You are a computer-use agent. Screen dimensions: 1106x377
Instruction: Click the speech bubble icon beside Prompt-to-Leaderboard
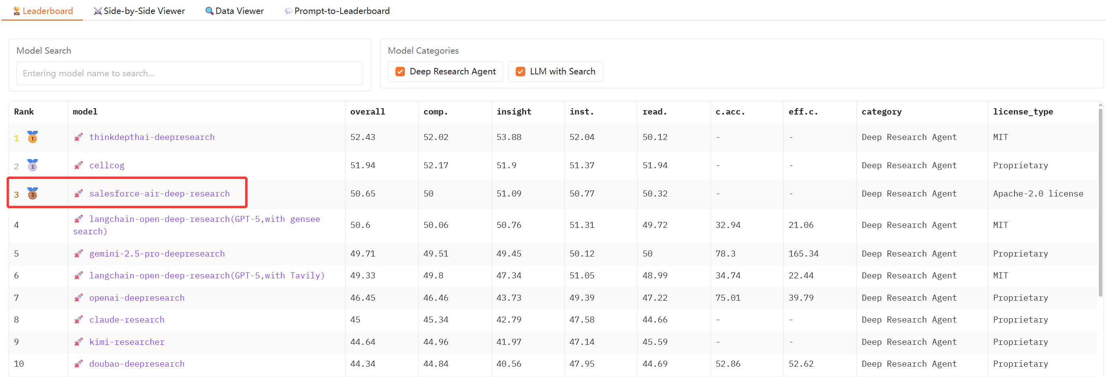[x=288, y=11]
